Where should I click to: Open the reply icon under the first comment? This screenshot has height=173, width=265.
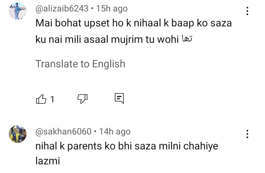[x=119, y=98]
